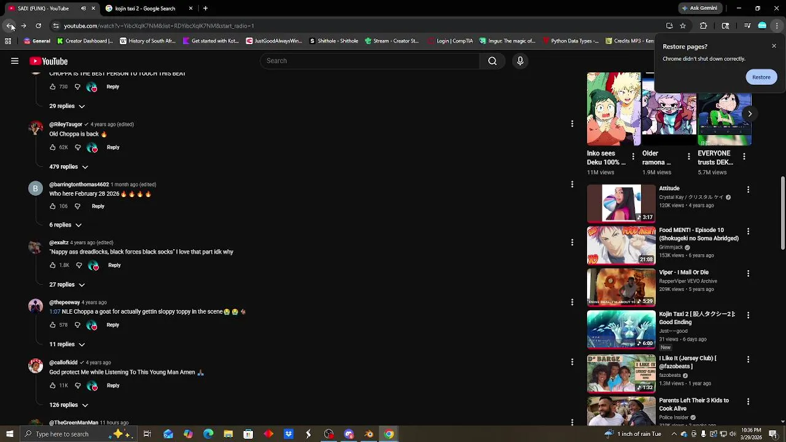Click the page vertical scrollbar
The height and width of the screenshot is (442, 786).
(x=782, y=214)
